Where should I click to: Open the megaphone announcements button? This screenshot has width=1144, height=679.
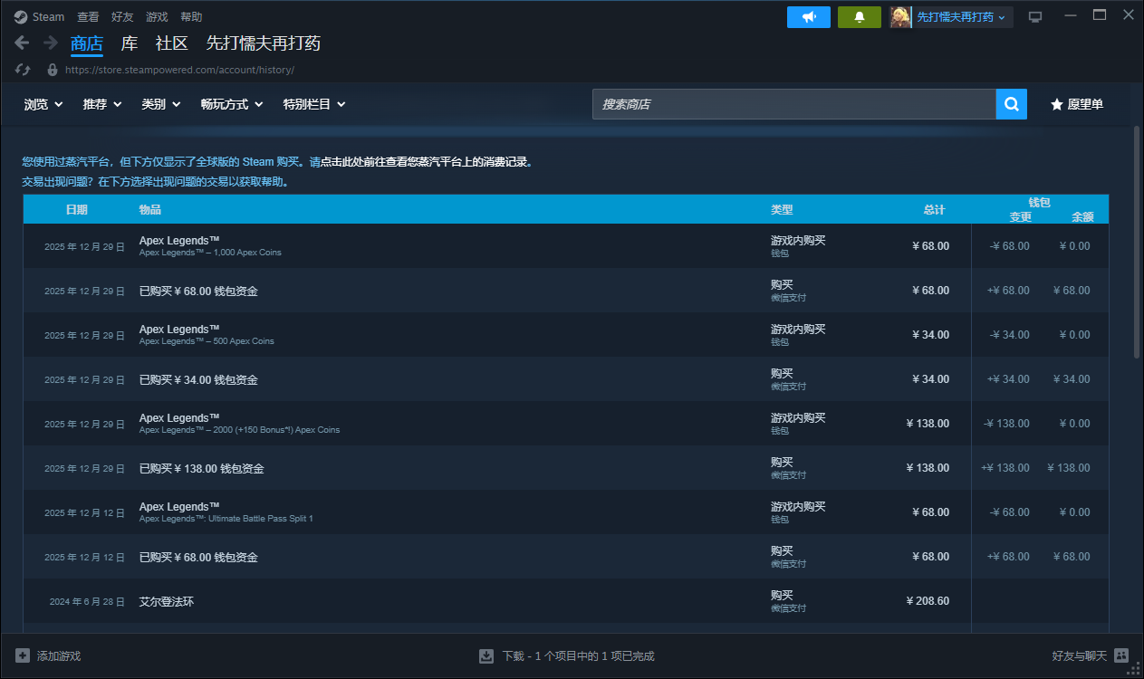point(809,17)
